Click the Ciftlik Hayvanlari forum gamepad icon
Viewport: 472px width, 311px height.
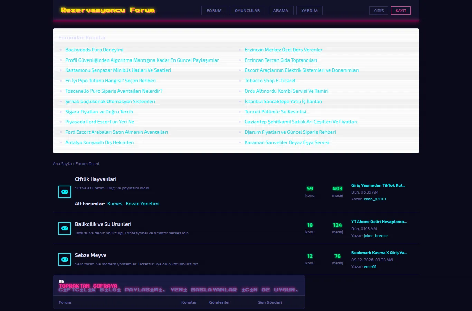65,192
